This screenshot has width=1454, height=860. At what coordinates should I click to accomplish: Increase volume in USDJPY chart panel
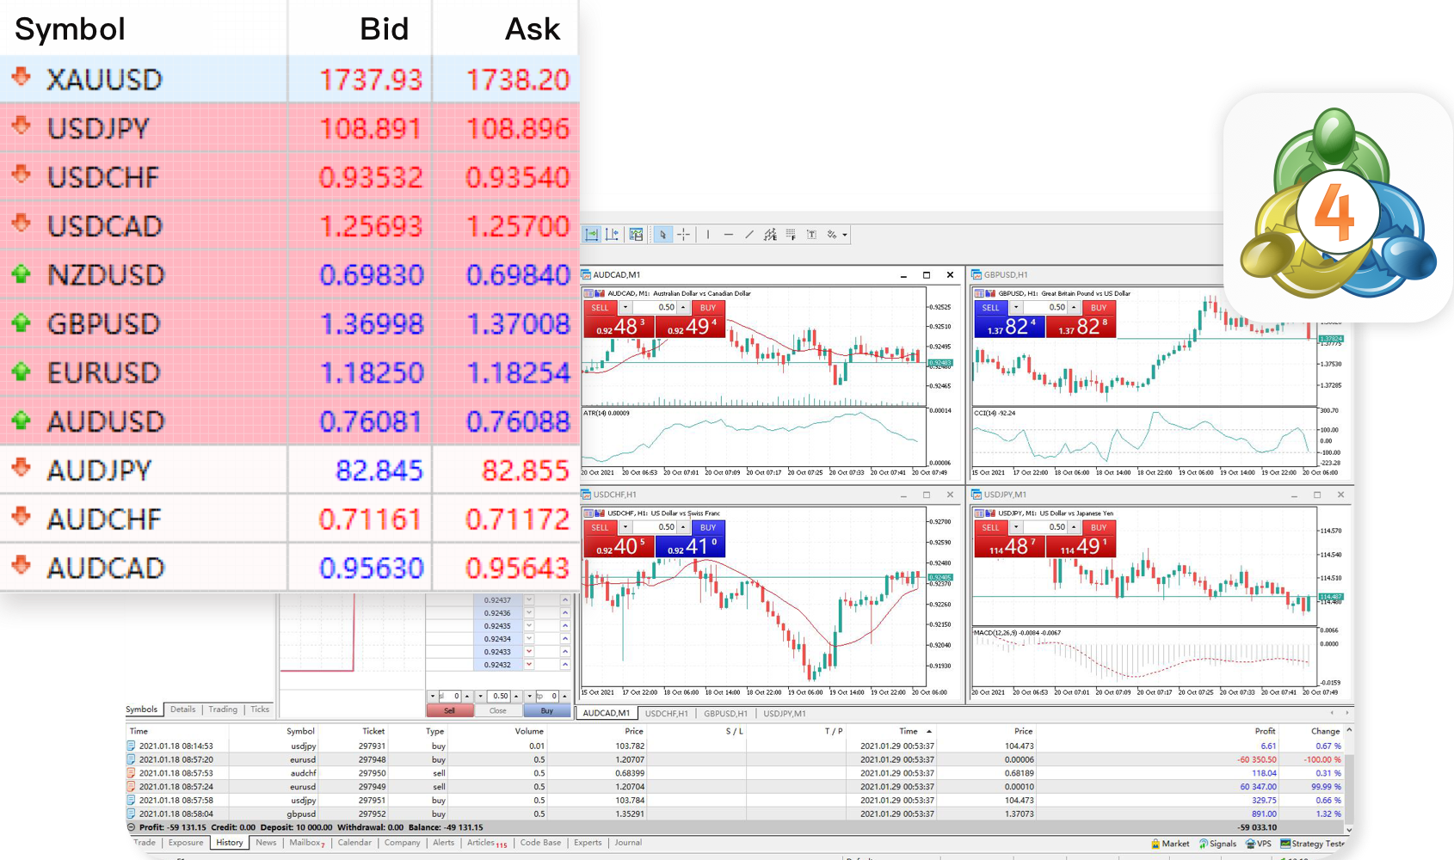pos(1074,527)
